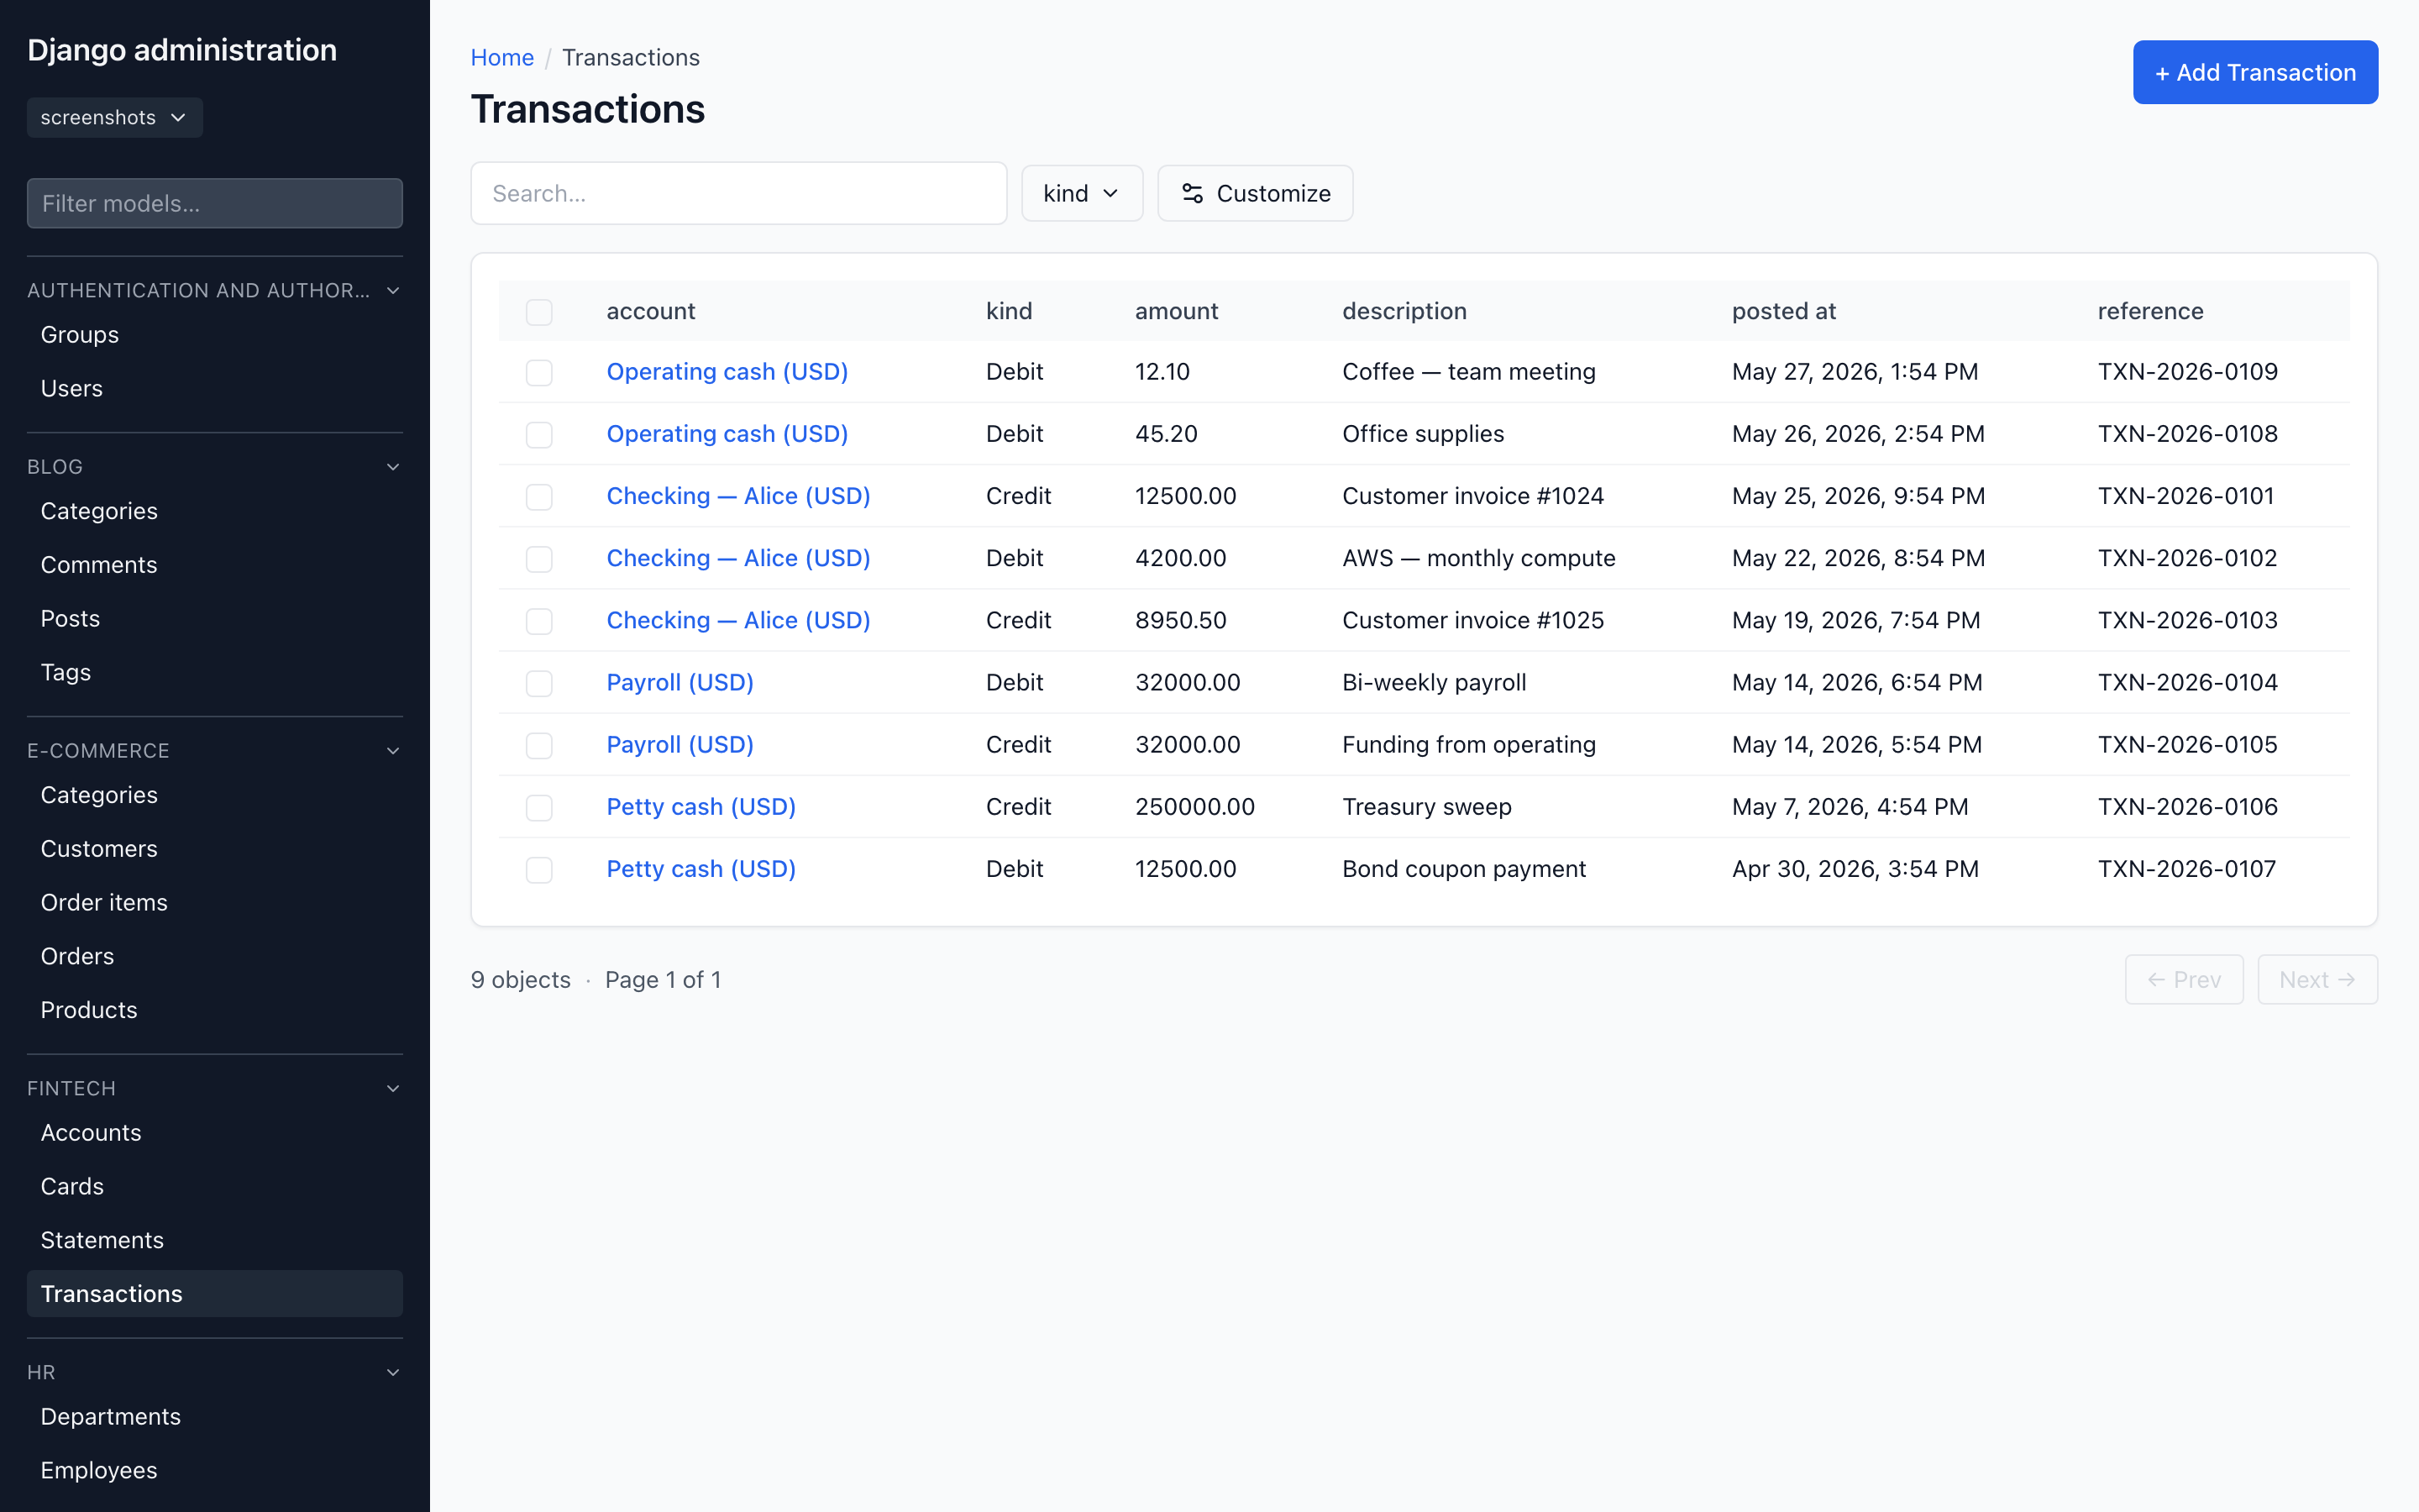Open Cards under Fintech
2419x1512 pixels.
click(x=215, y=1186)
